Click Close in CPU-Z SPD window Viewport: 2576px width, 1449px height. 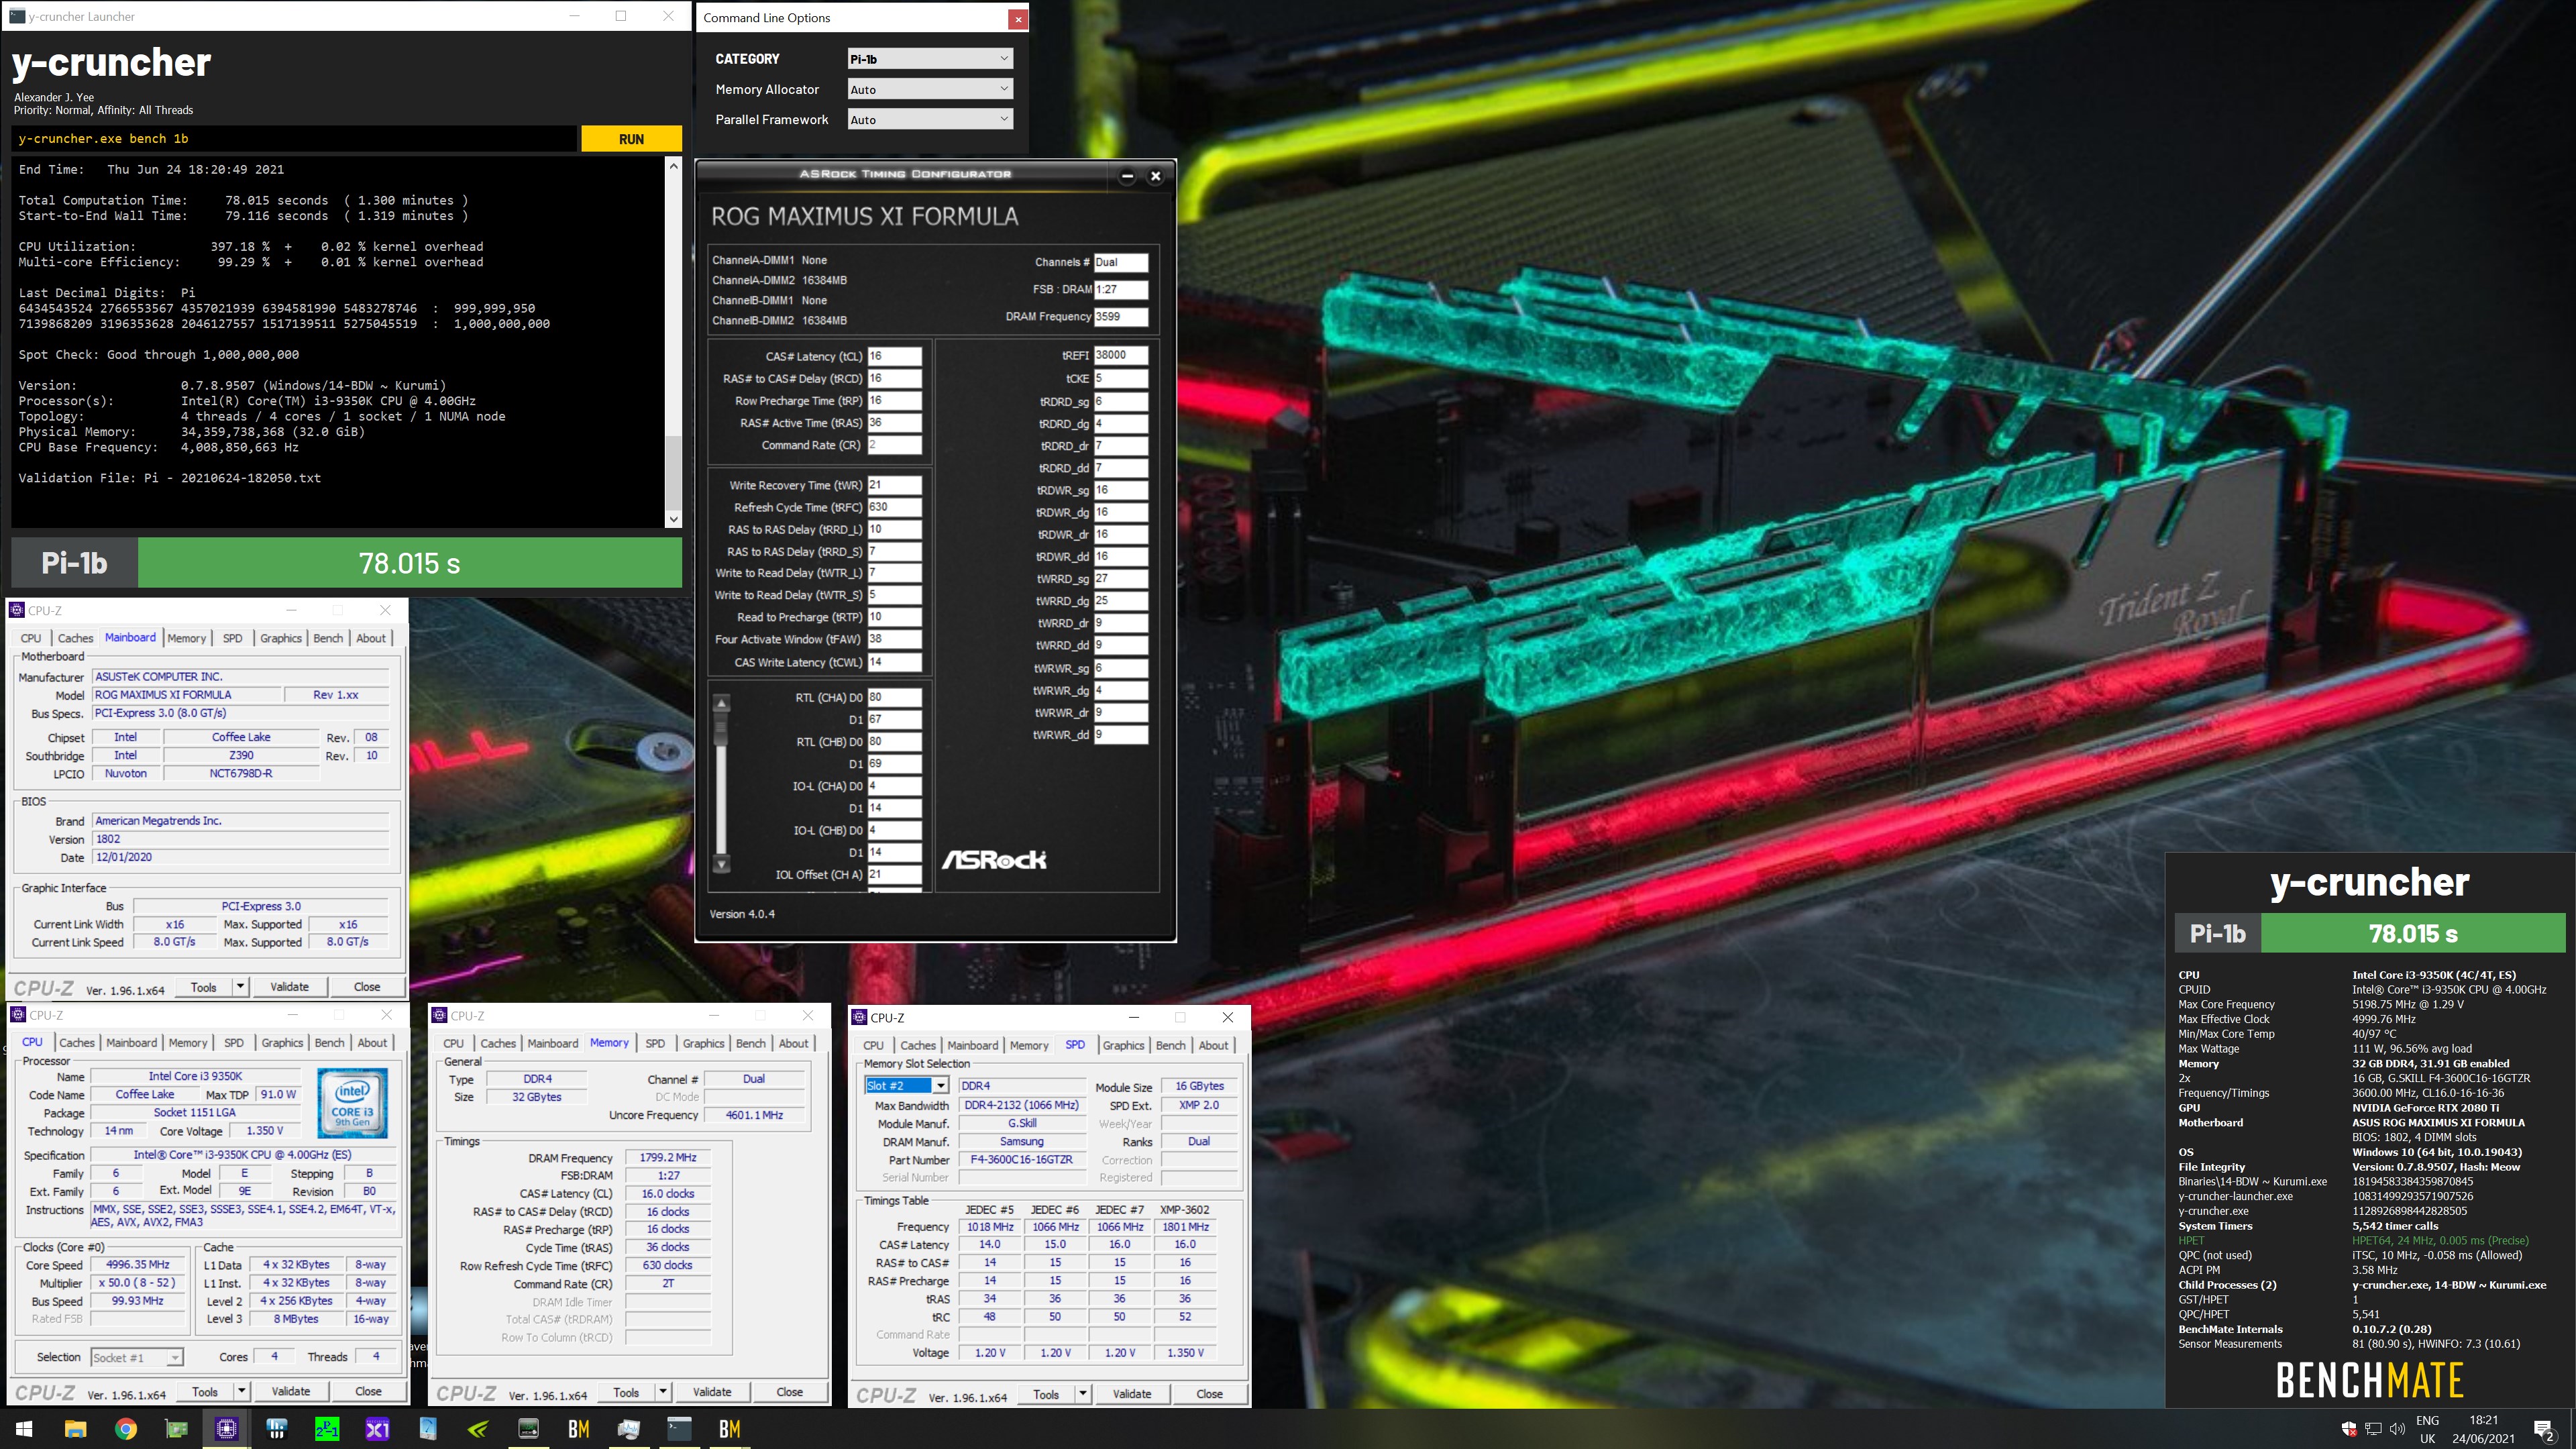tap(1209, 1394)
